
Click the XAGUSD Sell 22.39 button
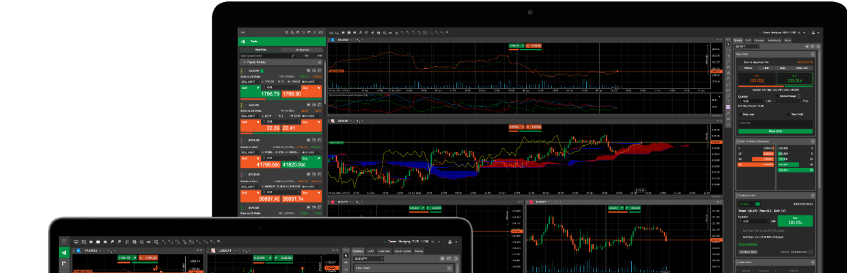[260, 126]
